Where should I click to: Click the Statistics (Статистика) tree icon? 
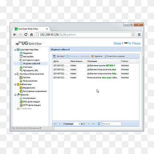coord(18,109)
